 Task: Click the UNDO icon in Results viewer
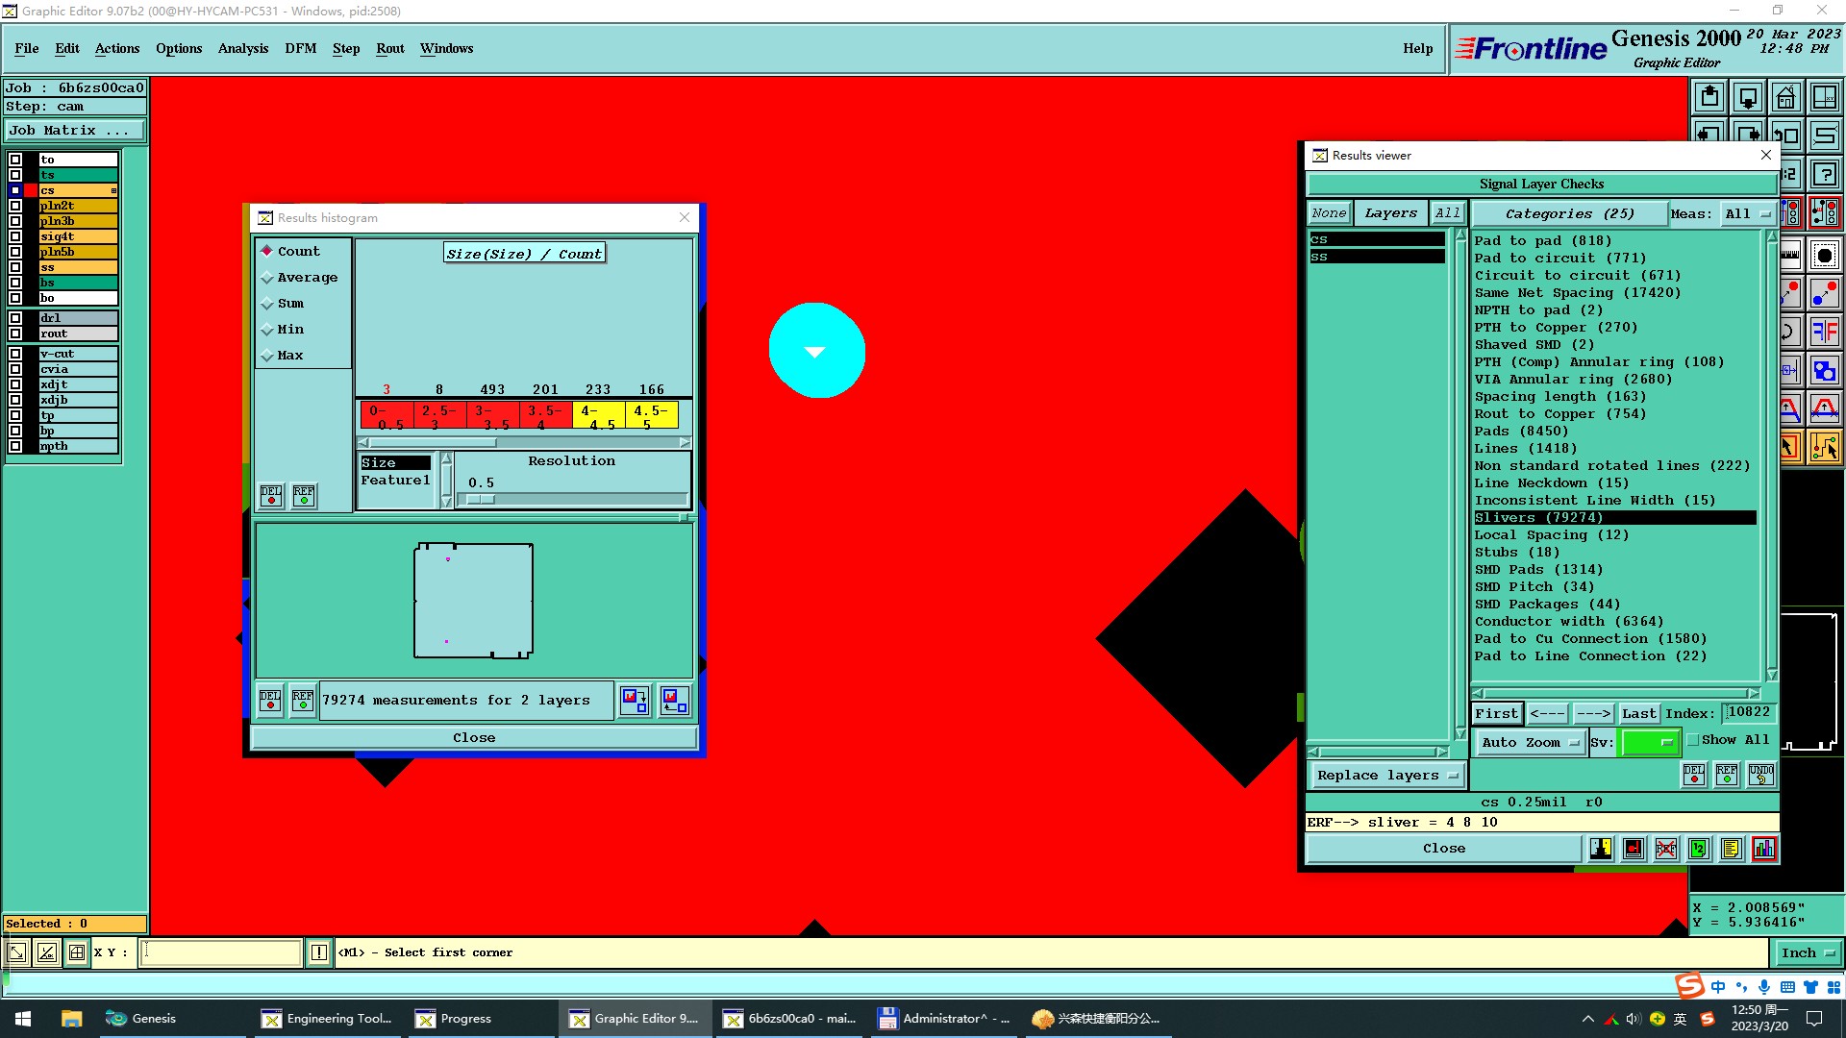(1760, 775)
